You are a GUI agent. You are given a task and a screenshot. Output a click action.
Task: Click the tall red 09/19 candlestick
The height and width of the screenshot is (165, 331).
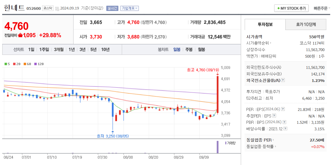pyautogui.click(x=218, y=95)
